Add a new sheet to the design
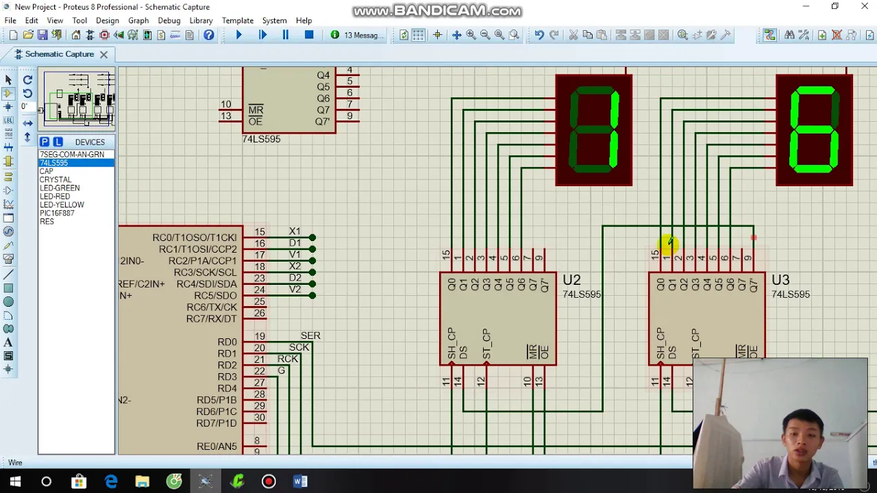Screen dimensions: 877x493 pos(822,35)
